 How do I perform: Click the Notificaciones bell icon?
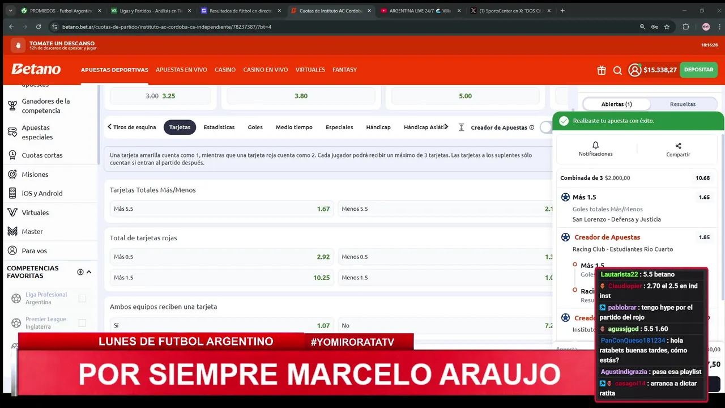point(595,145)
